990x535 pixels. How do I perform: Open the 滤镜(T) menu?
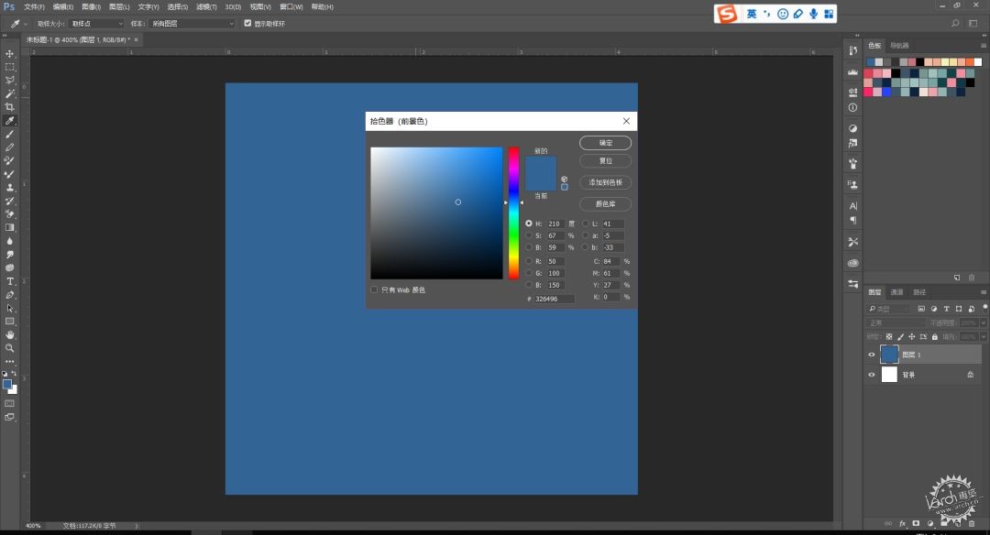206,7
